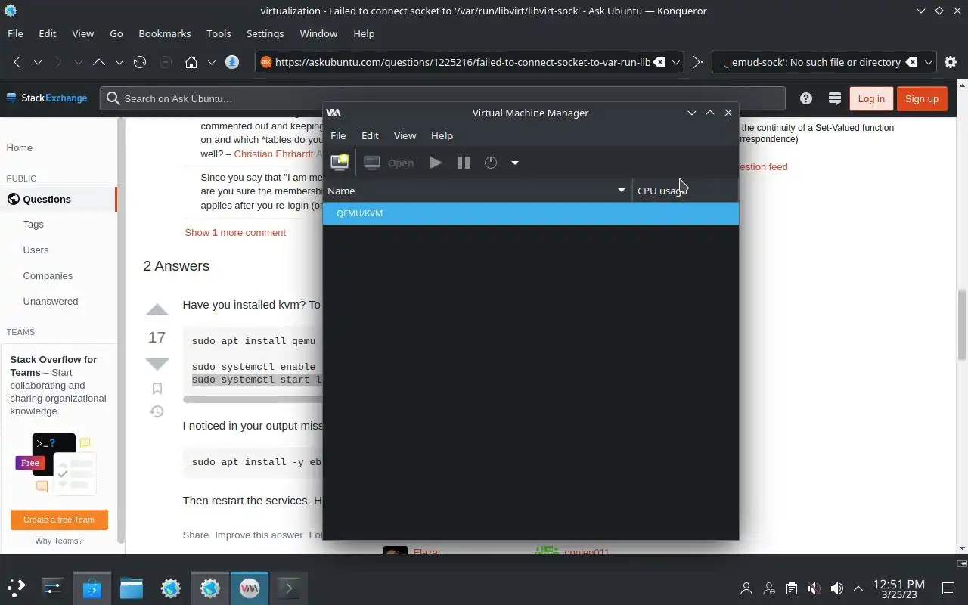Click the Sign up button
Image resolution: width=968 pixels, height=605 pixels.
tap(922, 98)
